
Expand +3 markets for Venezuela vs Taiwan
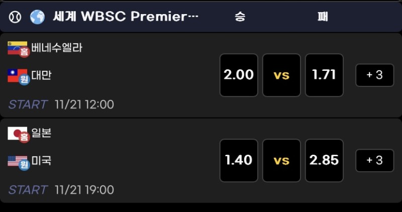(375, 75)
